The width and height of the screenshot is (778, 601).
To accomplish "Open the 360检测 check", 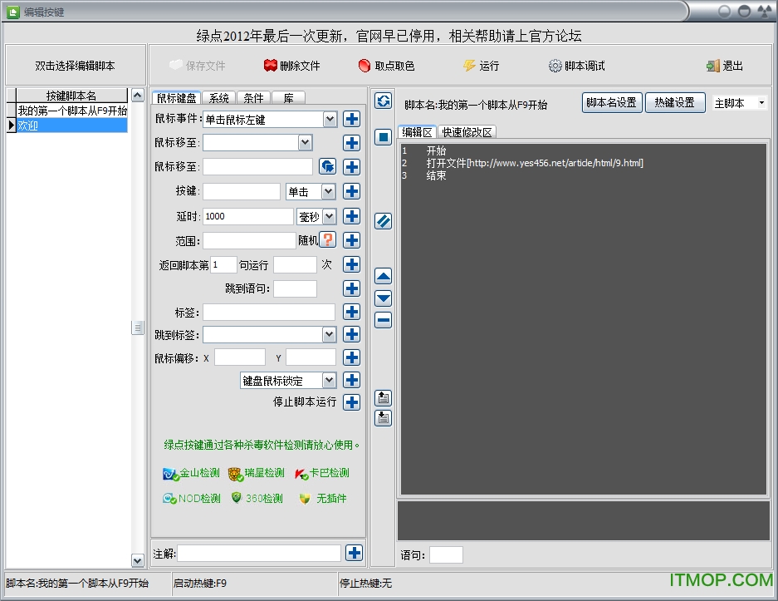I will tap(257, 498).
